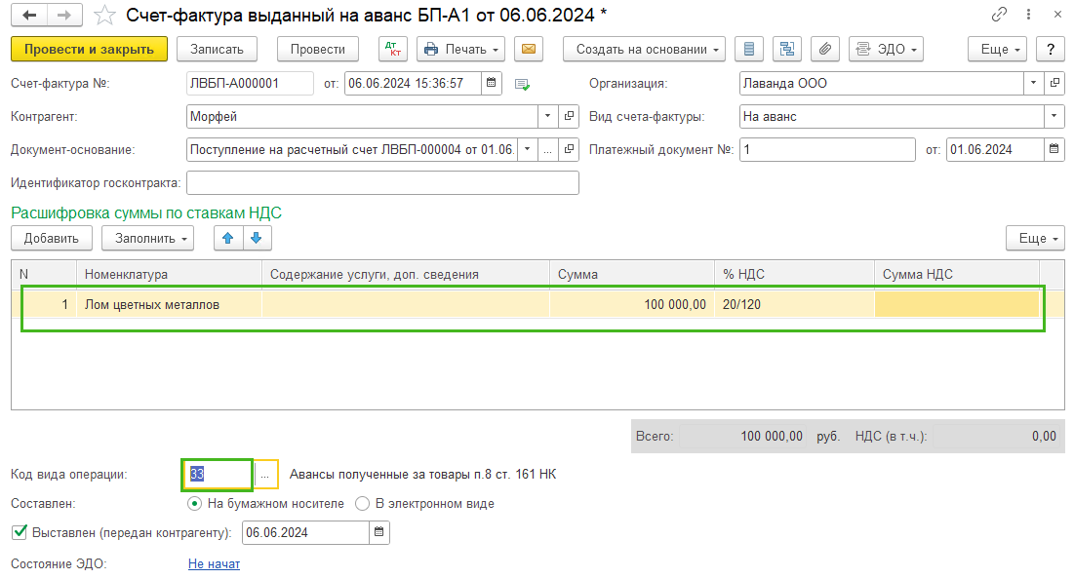This screenshot has width=1074, height=579.
Task: Add document to favorites with star icon
Action: pos(104,15)
